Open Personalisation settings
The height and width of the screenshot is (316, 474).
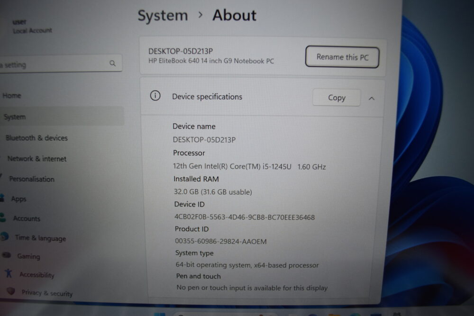click(x=32, y=179)
